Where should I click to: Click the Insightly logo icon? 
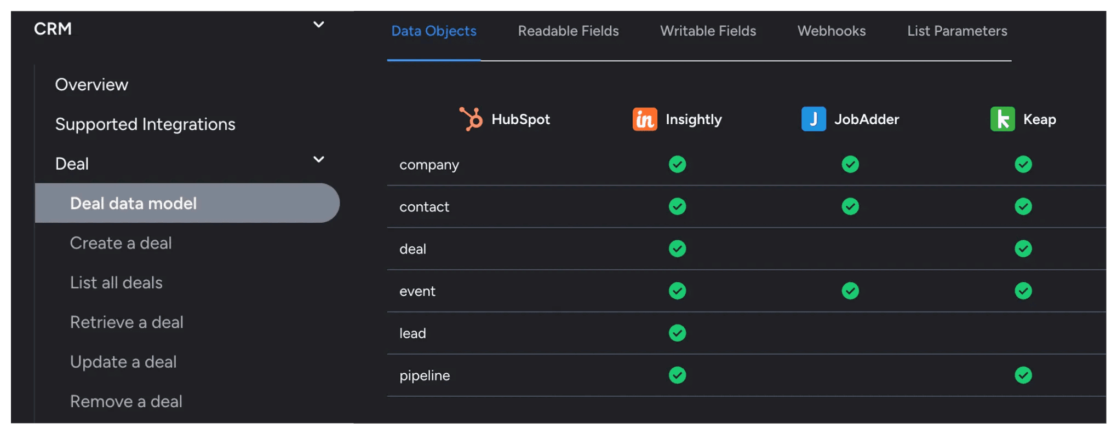click(x=645, y=119)
